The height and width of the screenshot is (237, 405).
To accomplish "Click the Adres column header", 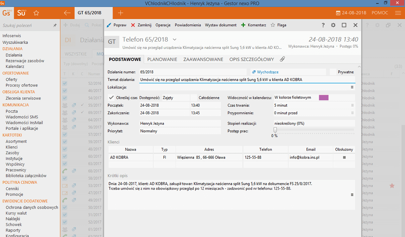I will tap(209, 149).
